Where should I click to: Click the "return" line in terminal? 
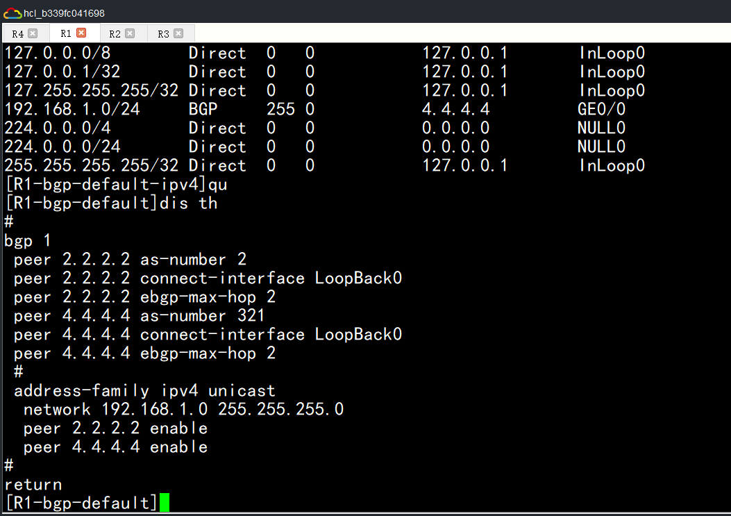coord(33,484)
